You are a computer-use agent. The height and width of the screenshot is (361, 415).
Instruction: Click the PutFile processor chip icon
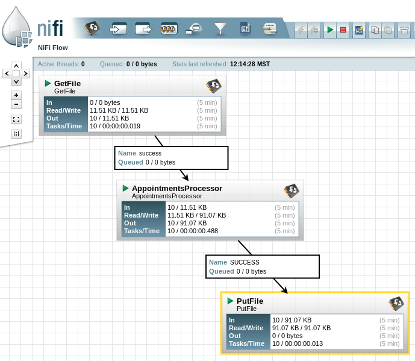(x=396, y=304)
